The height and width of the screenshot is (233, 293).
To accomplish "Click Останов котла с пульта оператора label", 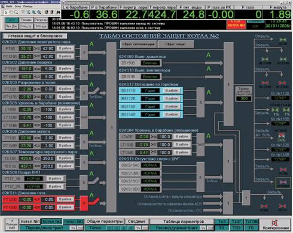I will click(x=173, y=197).
